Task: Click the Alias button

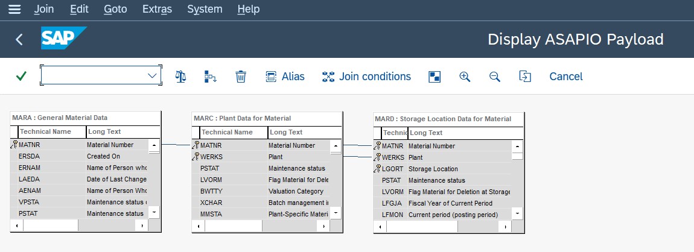Action: [285, 77]
